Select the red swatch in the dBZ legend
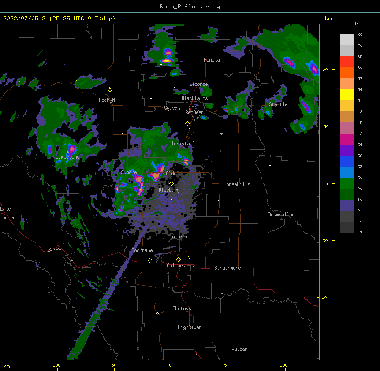Viewport: 380px width, 371px height. 346,62
